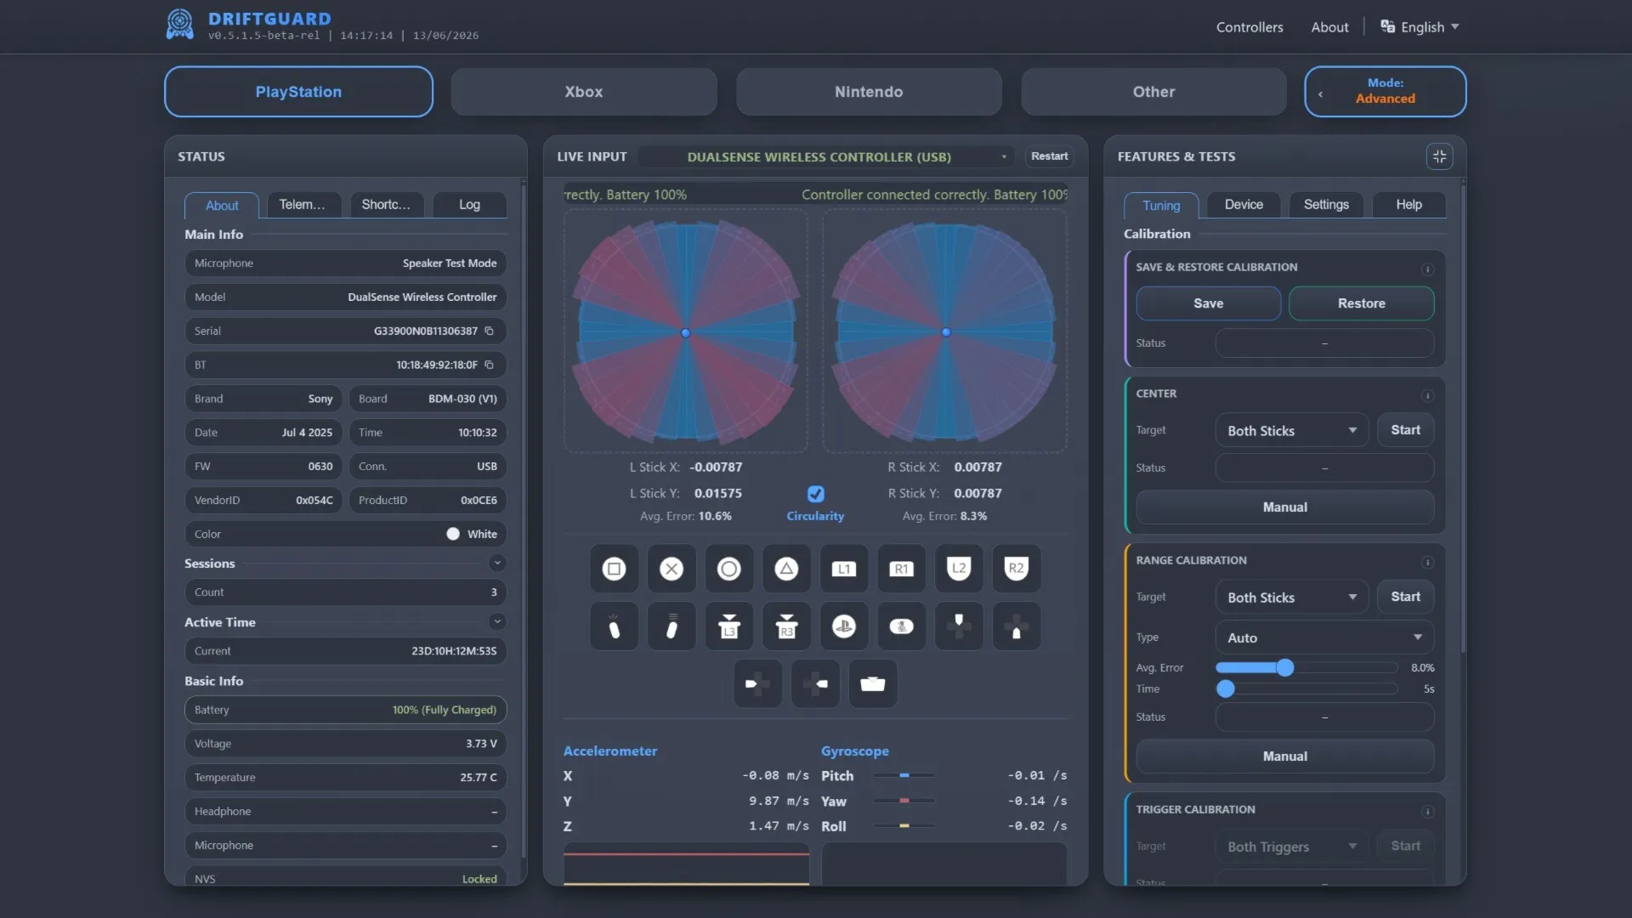Click the DriftGuard logo
The width and height of the screenshot is (1632, 918).
[x=179, y=25]
